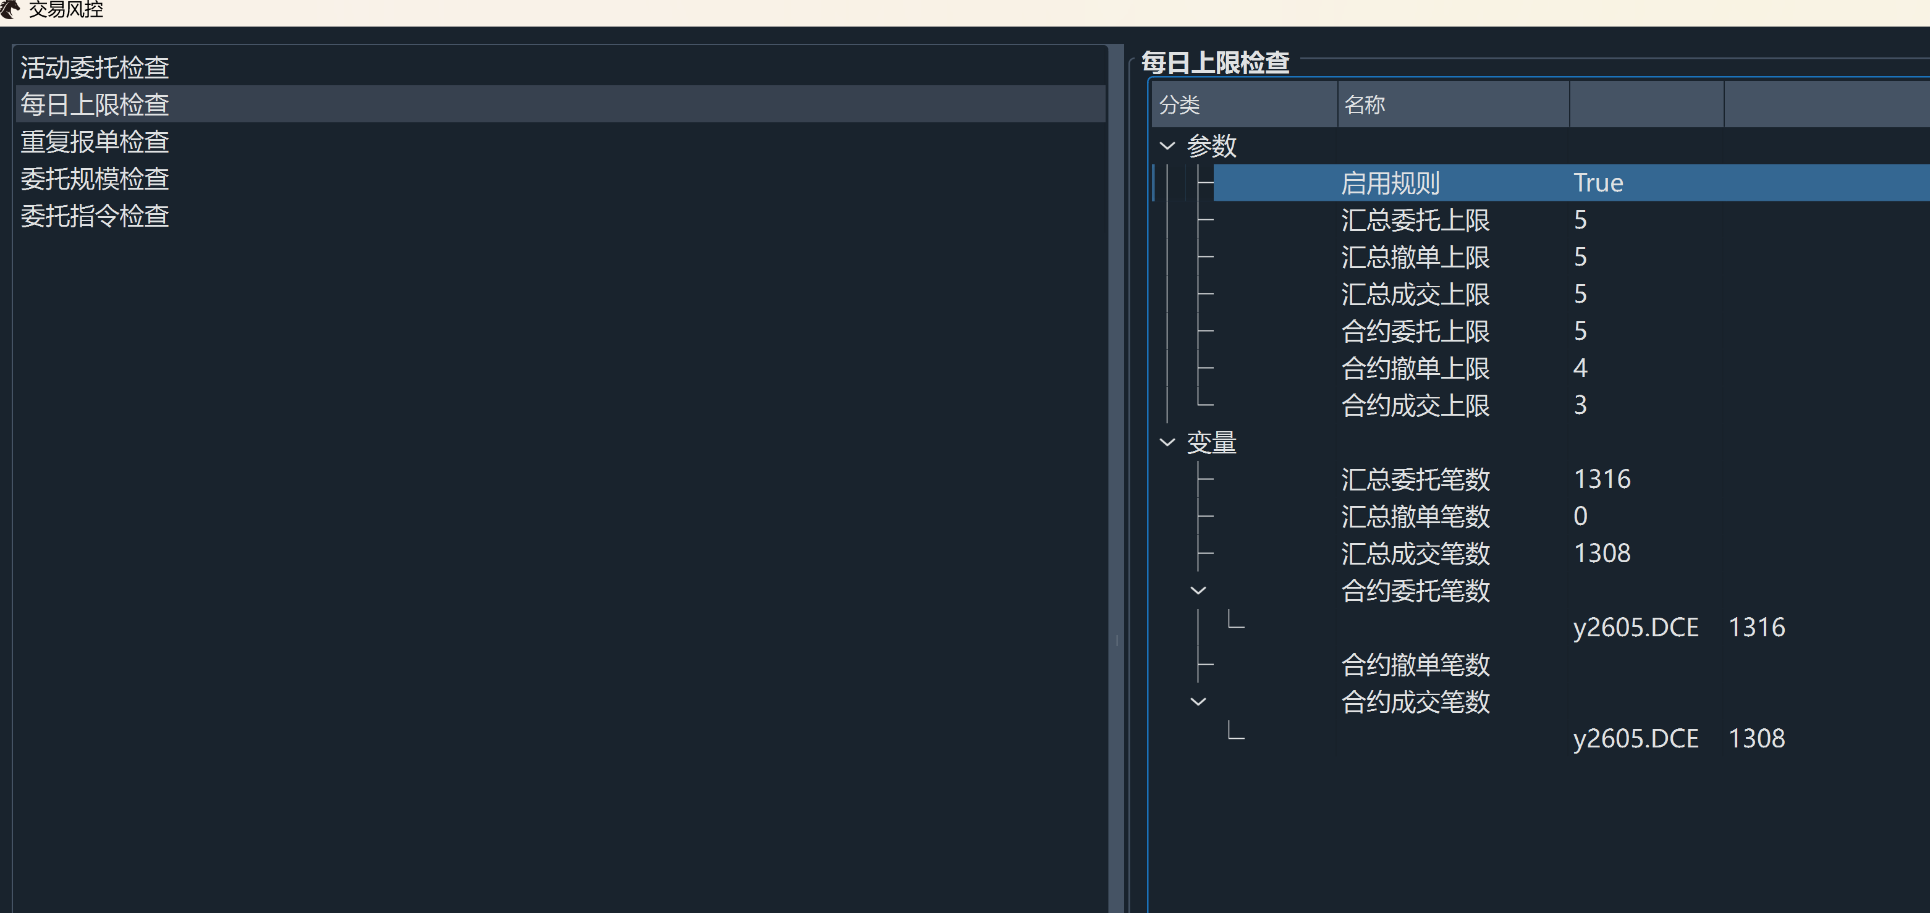Image resolution: width=1930 pixels, height=913 pixels.
Task: Toggle 启用规则 True value
Action: 1598,183
